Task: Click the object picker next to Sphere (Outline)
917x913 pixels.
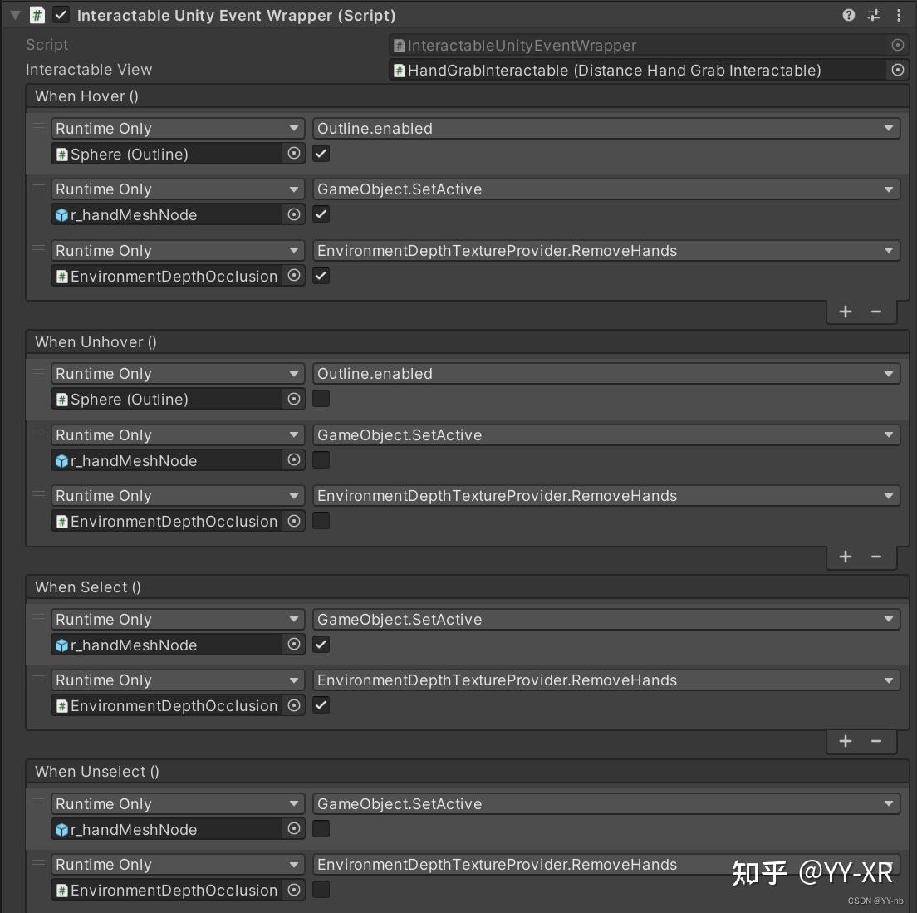Action: tap(294, 154)
